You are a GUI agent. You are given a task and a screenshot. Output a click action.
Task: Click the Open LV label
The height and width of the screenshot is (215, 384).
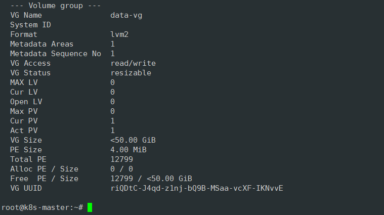26,102
